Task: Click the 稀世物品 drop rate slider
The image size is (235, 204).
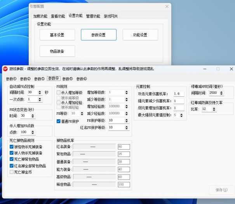Action: (94, 185)
